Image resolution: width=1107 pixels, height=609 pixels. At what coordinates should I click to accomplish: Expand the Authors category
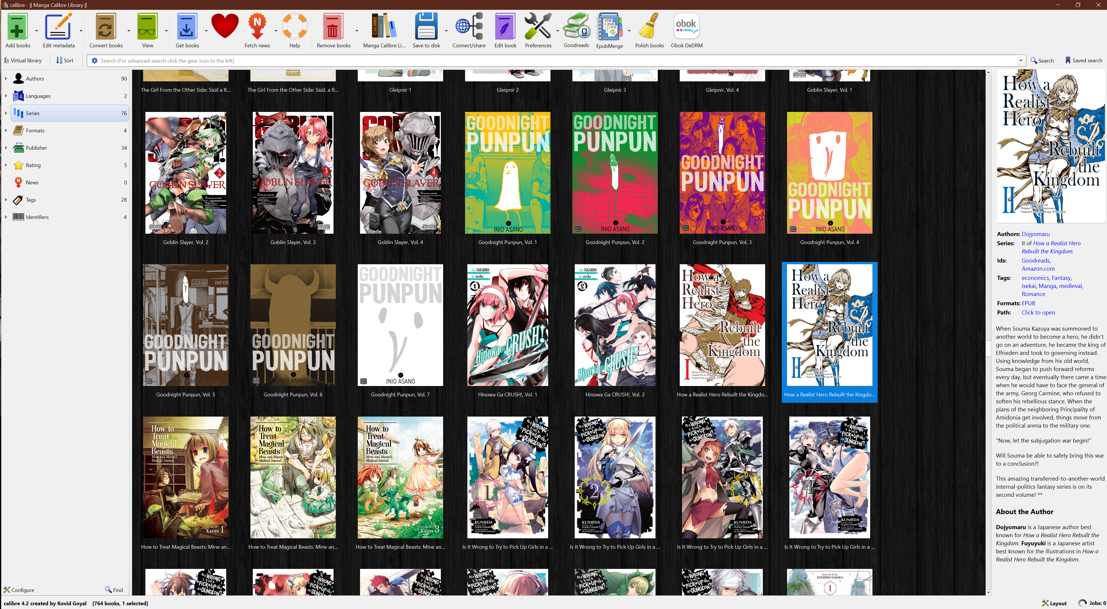[5, 79]
